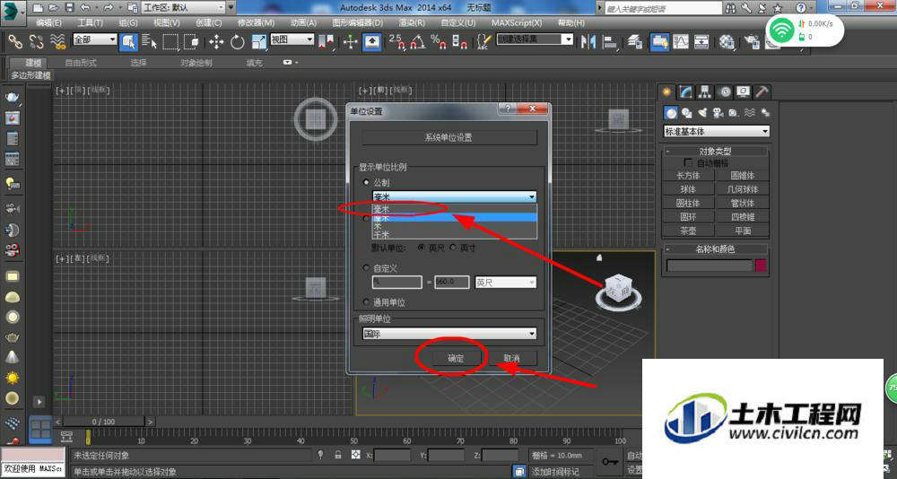This screenshot has width=897, height=479.
Task: Confirm with the 确定 button
Action: tap(456, 358)
